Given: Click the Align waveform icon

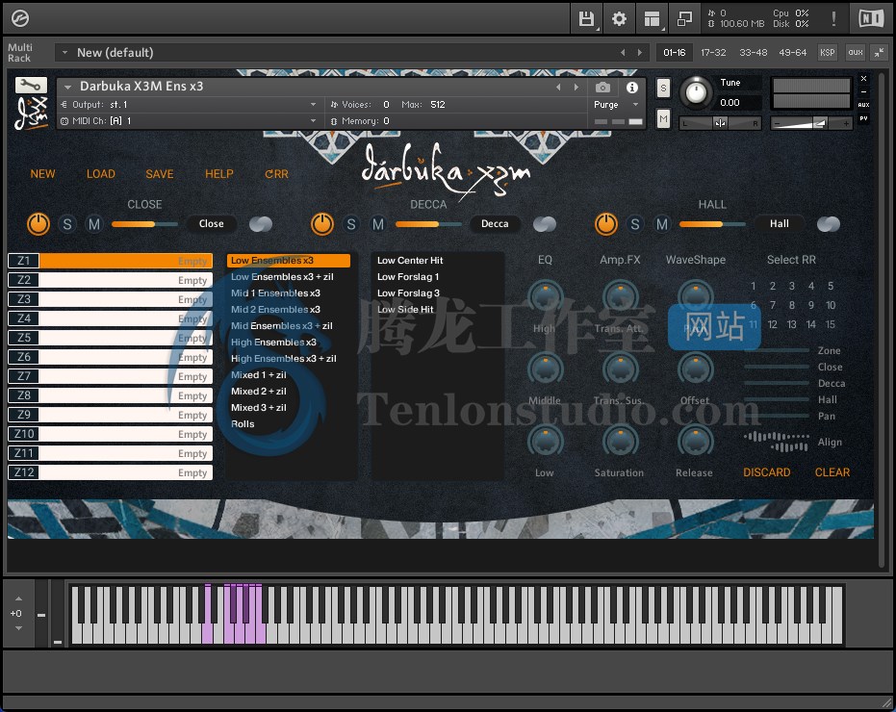Looking at the screenshot, I should [x=777, y=441].
